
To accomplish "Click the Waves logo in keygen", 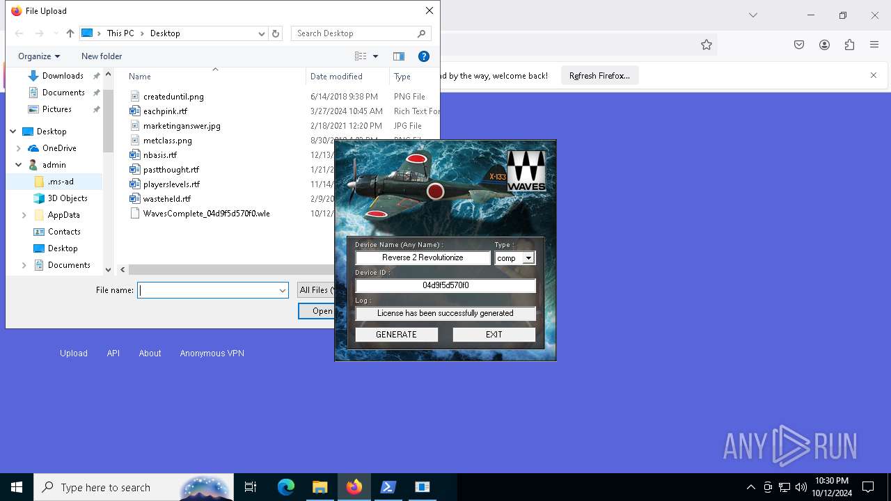I will click(x=526, y=171).
